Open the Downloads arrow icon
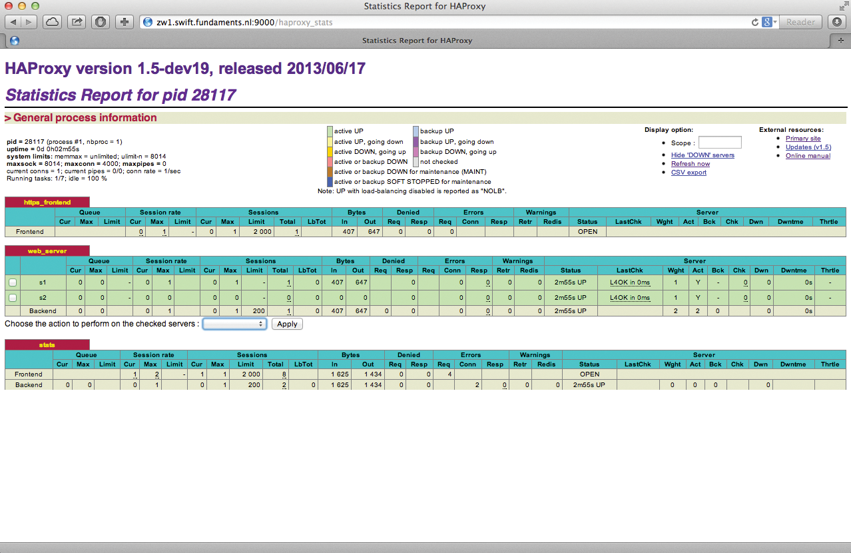Screen dimensions: 851x553 point(837,22)
